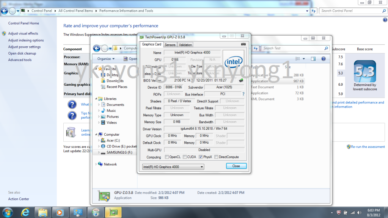Open Adjust power settings link
The height and width of the screenshot is (218, 388).
point(24,47)
